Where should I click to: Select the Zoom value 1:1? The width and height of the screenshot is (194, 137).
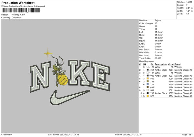pos(188,14)
